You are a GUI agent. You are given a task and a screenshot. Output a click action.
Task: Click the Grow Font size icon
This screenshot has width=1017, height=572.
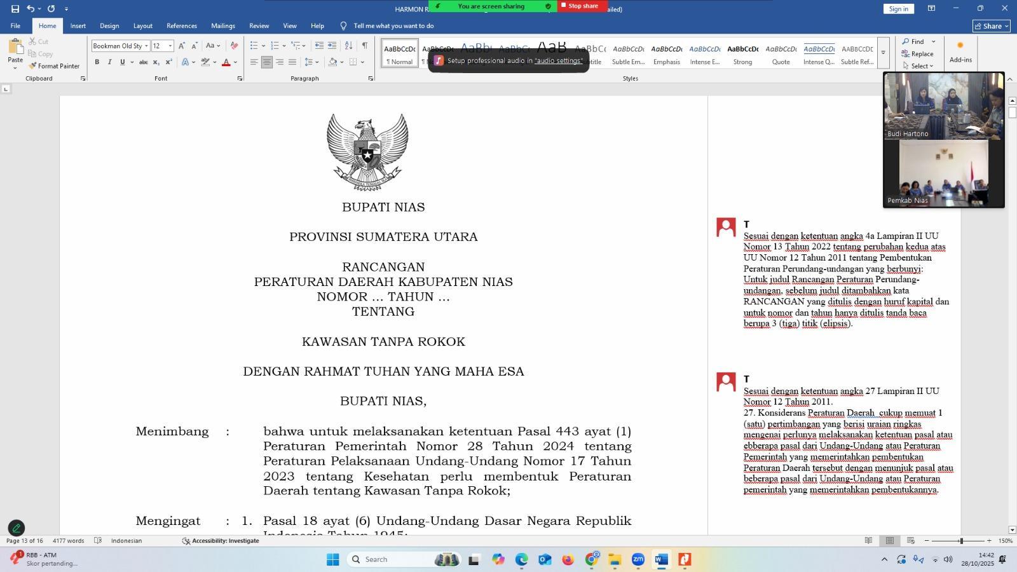pyautogui.click(x=182, y=46)
